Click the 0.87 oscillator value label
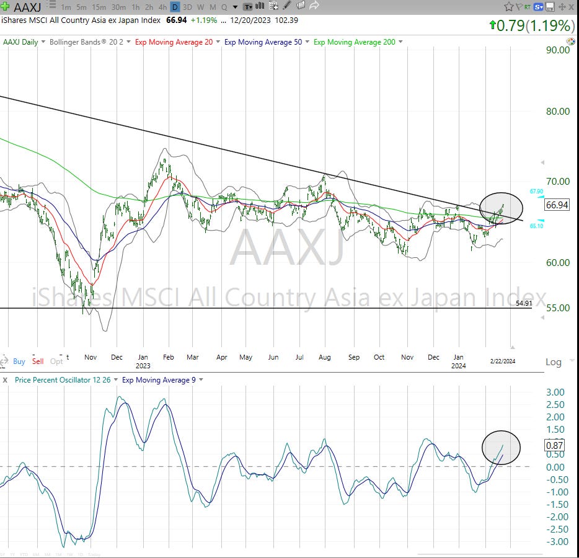This screenshot has width=579, height=558. [x=554, y=445]
